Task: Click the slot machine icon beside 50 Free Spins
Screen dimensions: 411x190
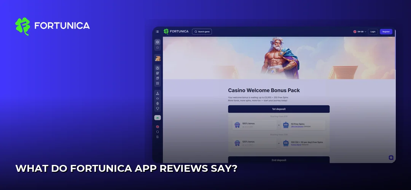Action: [286, 125]
